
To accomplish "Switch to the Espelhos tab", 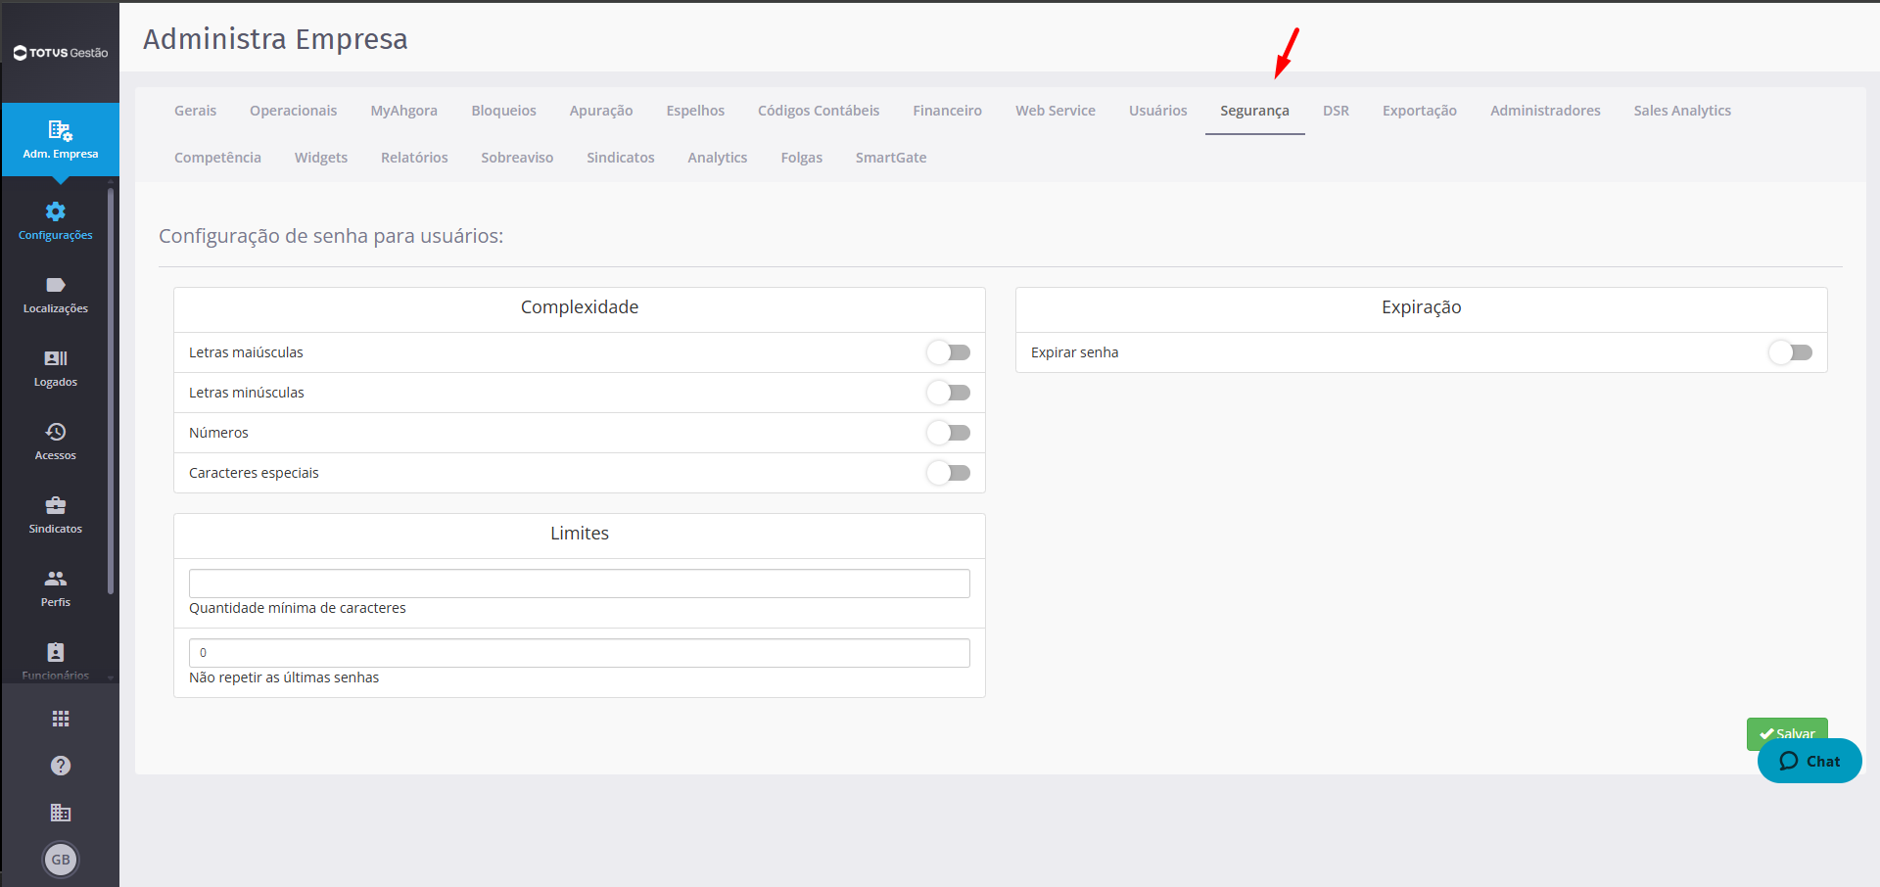I will (x=695, y=111).
